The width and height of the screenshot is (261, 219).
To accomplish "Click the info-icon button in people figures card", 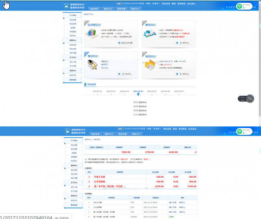I will click(x=126, y=43).
